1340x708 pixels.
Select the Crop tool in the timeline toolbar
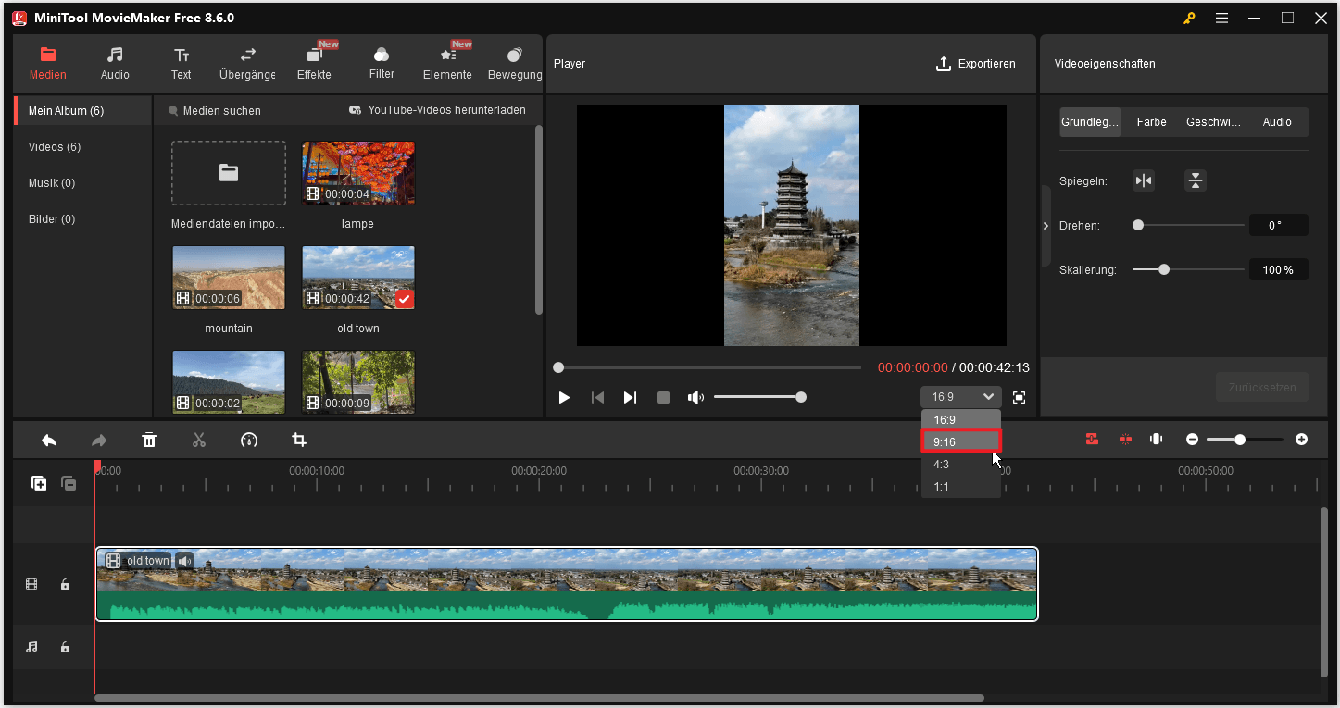(298, 440)
